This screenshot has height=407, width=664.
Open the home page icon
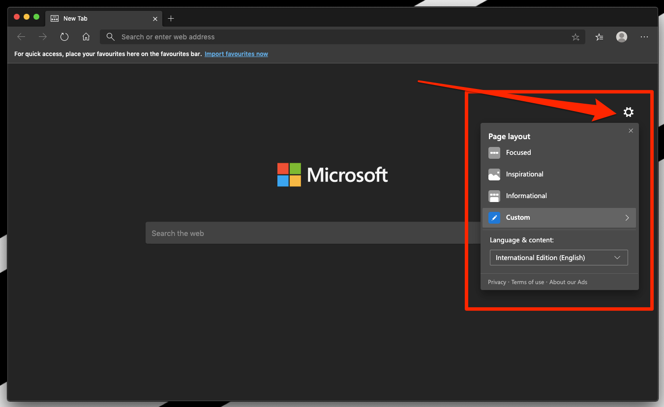[x=86, y=37]
